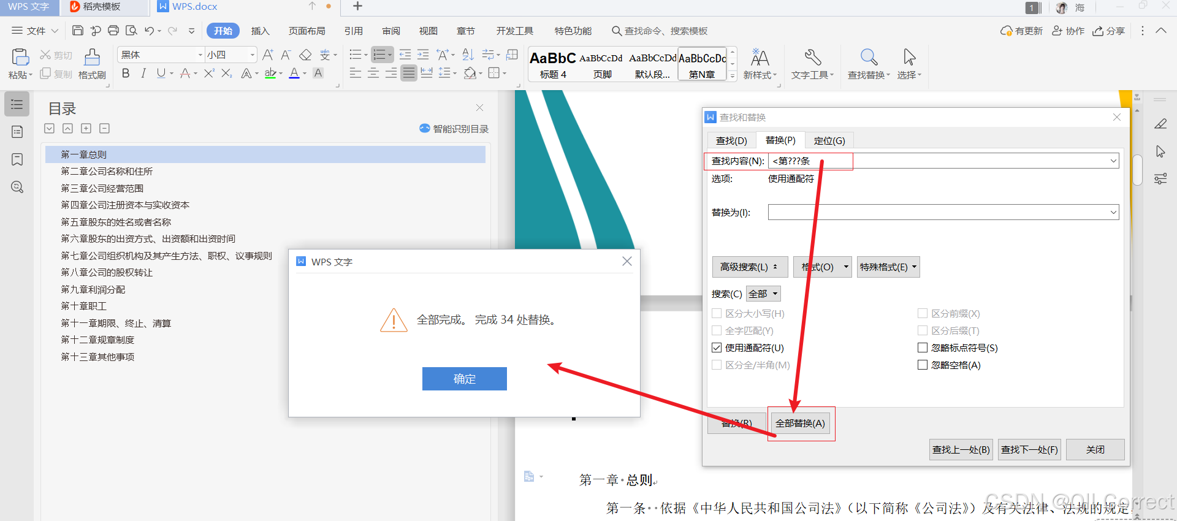Expand Find What history dropdown arrow
The width and height of the screenshot is (1177, 521).
point(1113,161)
